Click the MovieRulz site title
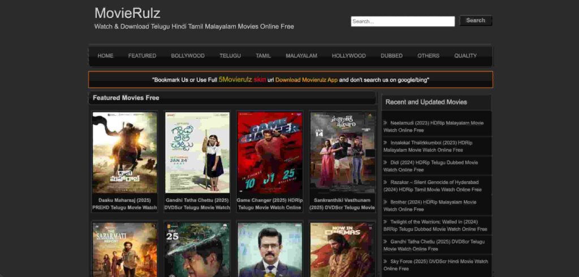 127,14
